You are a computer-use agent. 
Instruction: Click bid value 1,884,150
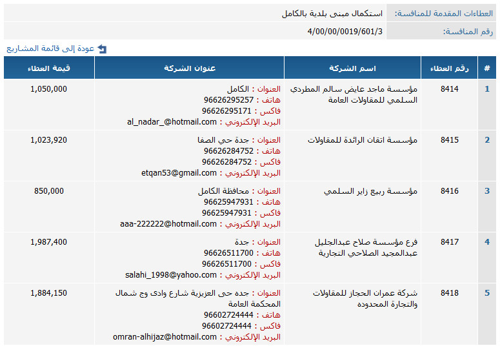49,293
